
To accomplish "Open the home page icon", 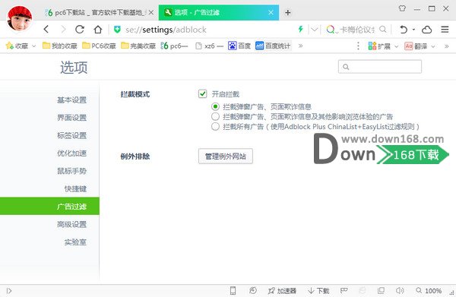I will (x=98, y=30).
